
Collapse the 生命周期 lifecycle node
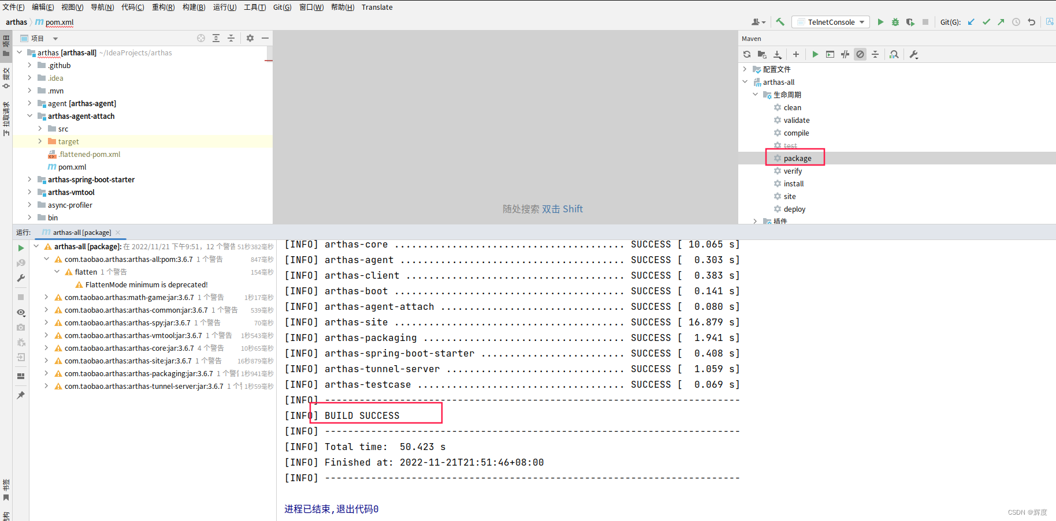point(756,95)
